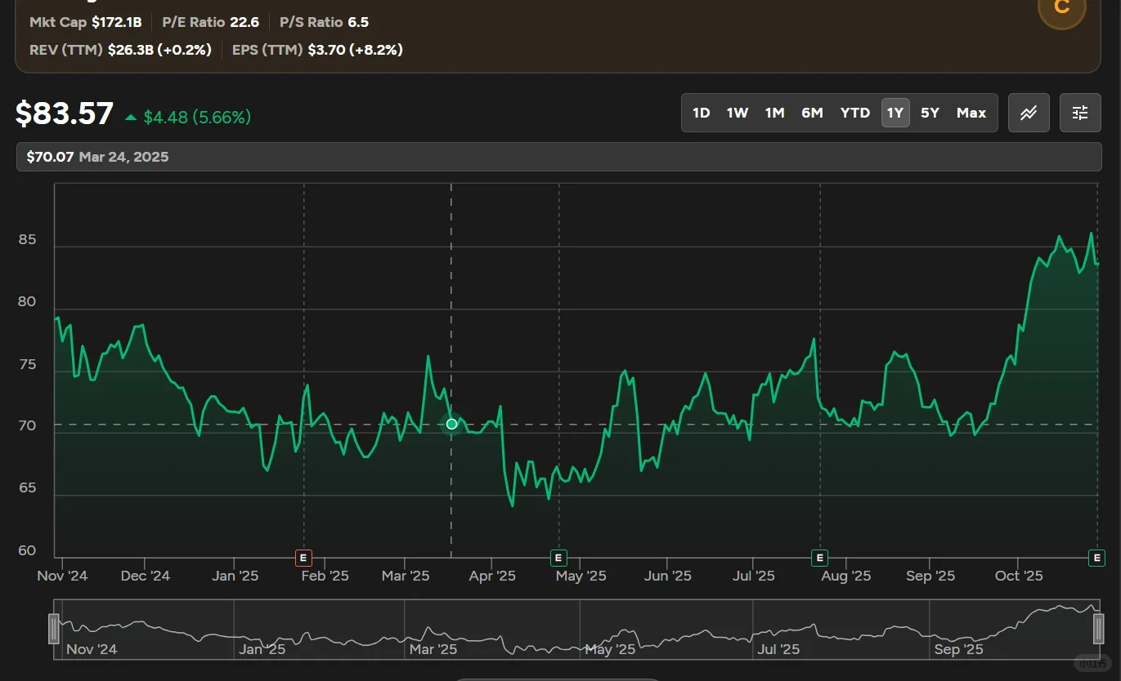Select the 6M time range

click(x=812, y=113)
